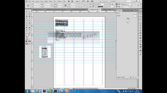
Task: Switch to Preview view mode
Action: coord(29,44)
